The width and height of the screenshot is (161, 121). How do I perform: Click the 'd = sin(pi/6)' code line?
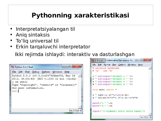pyautogui.click(x=115, y=98)
